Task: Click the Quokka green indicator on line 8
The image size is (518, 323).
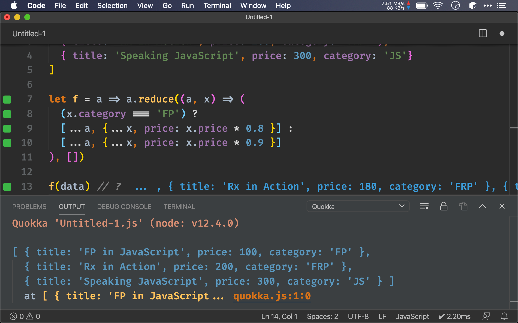Action: pos(7,114)
